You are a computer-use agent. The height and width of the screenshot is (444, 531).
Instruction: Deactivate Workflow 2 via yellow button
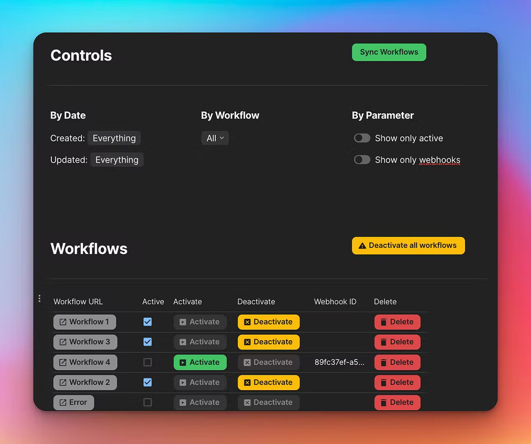coord(269,383)
